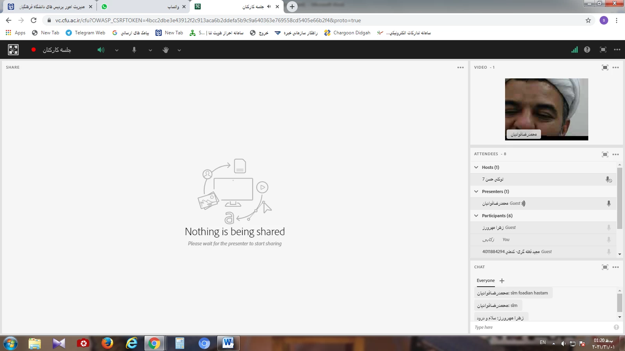This screenshot has height=351, width=625.
Task: Collapse the Participants group
Action: (476, 216)
